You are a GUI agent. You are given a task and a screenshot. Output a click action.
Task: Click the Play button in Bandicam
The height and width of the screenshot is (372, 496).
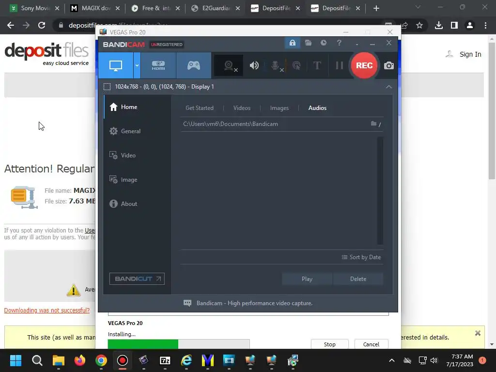pyautogui.click(x=307, y=279)
